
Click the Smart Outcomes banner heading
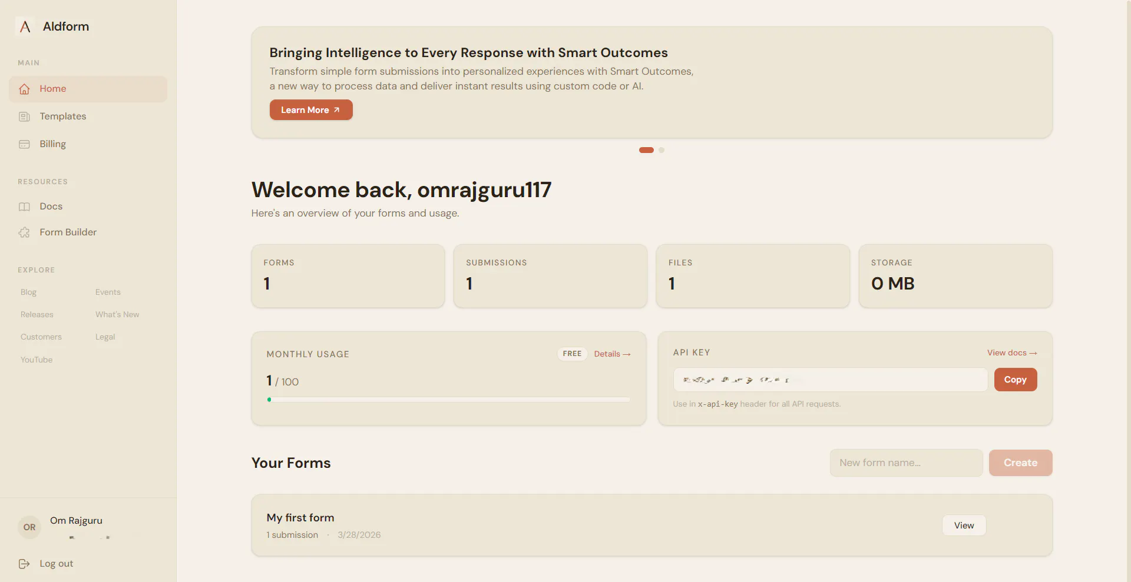click(x=468, y=53)
